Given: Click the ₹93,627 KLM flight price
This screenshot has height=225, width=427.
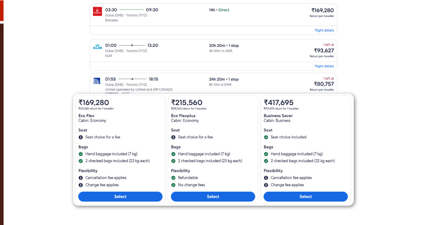Looking at the screenshot, I should [x=324, y=50].
